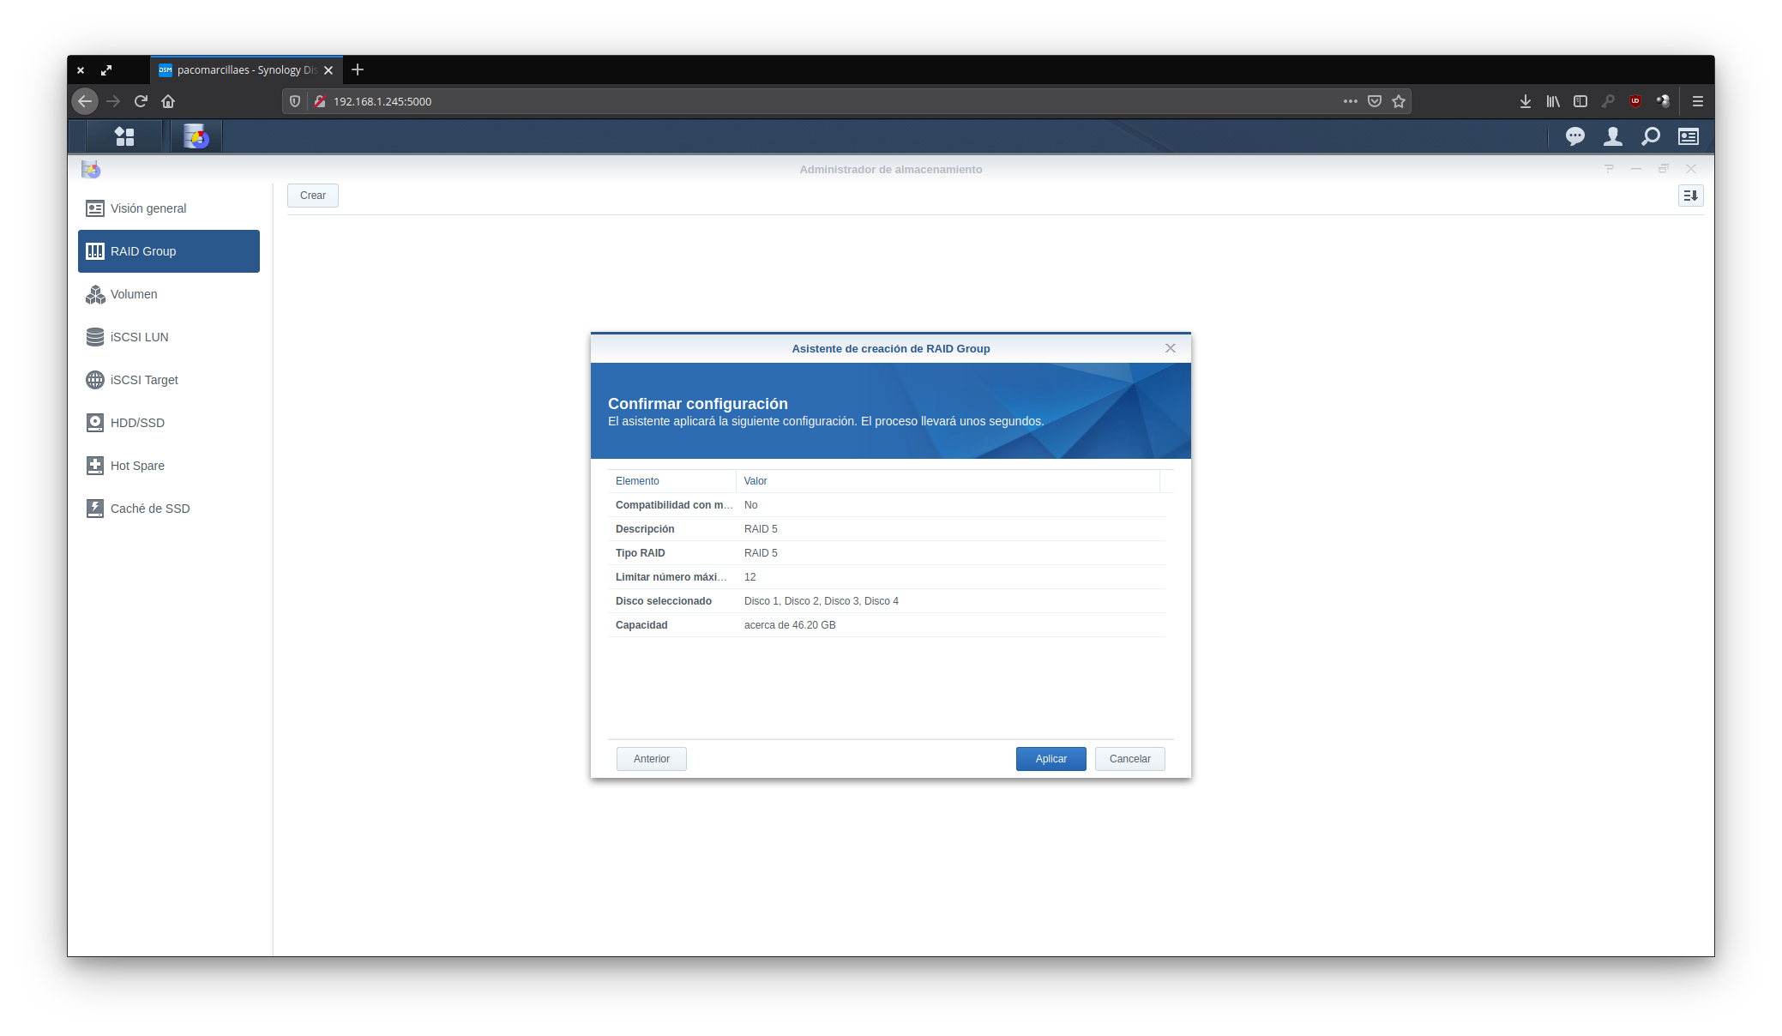
Task: Open Firefox hamburger menu
Action: tap(1697, 101)
